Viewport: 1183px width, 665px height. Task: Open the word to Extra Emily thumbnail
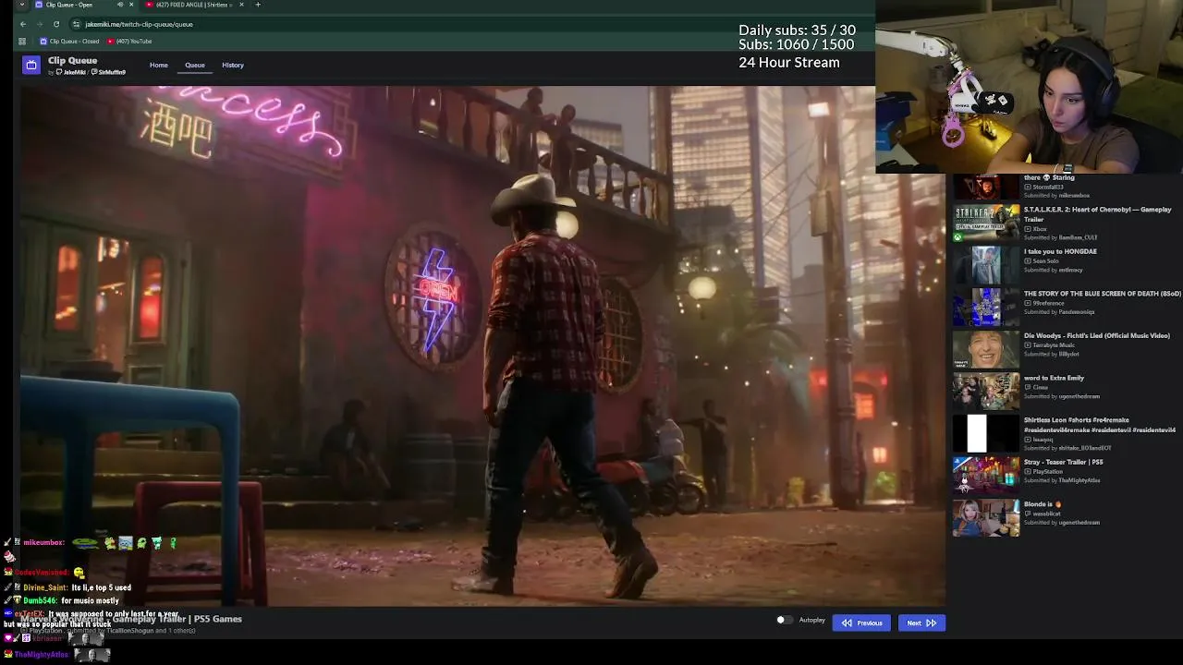[x=986, y=392]
